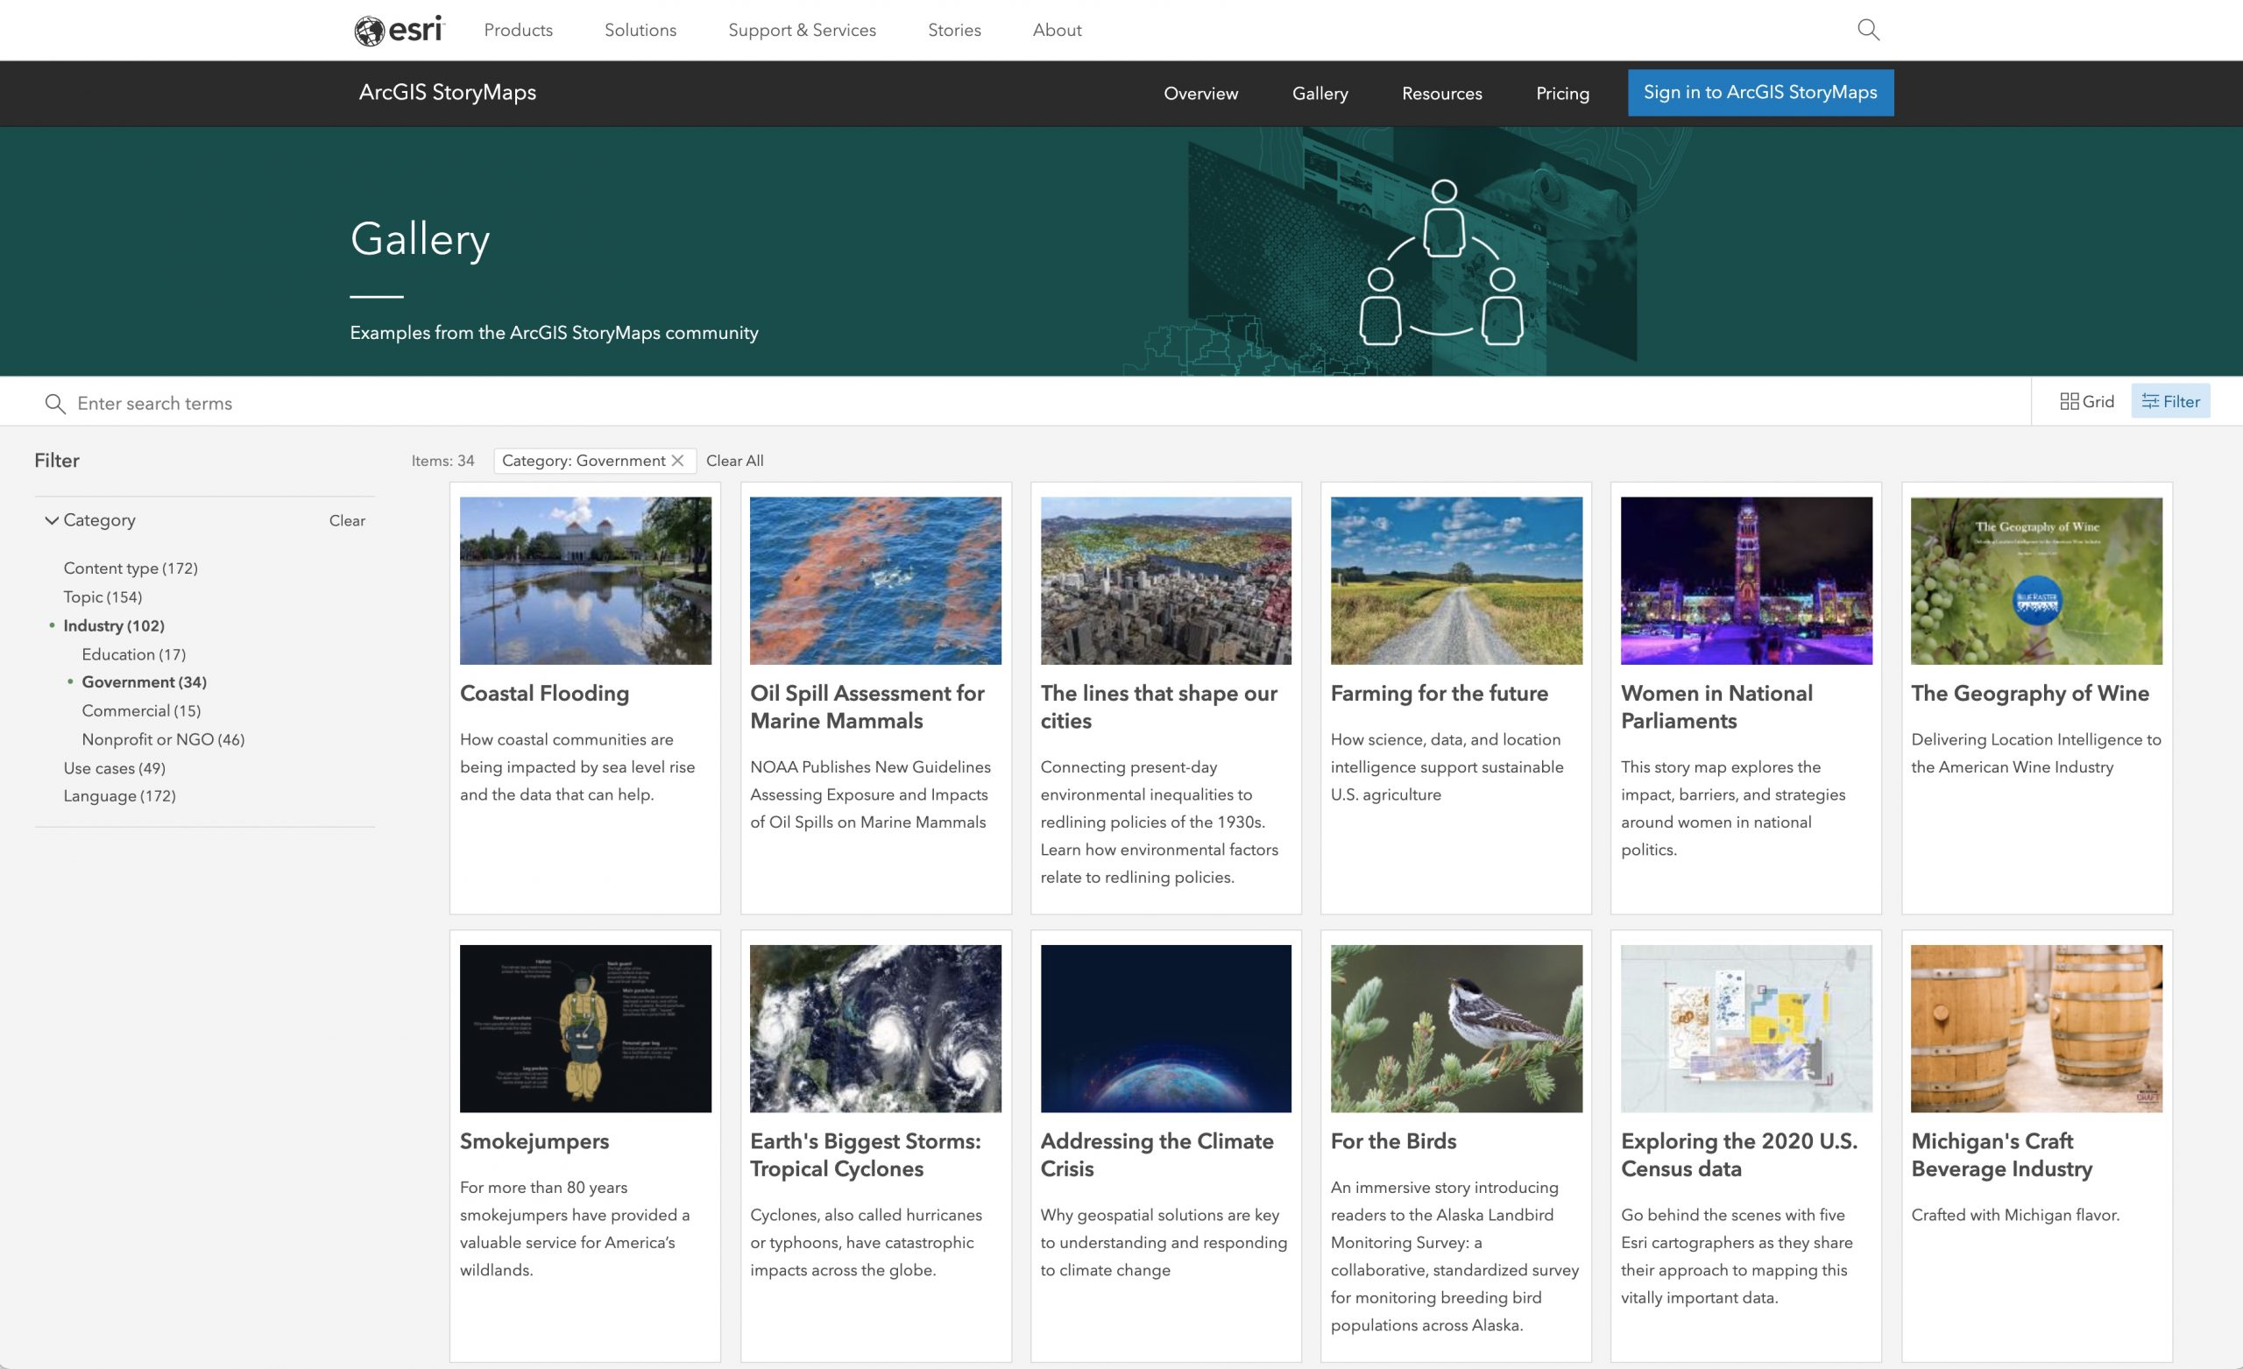The height and width of the screenshot is (1369, 2243).
Task: Click Sign in to ArcGIS StoryMaps
Action: pos(1760,93)
